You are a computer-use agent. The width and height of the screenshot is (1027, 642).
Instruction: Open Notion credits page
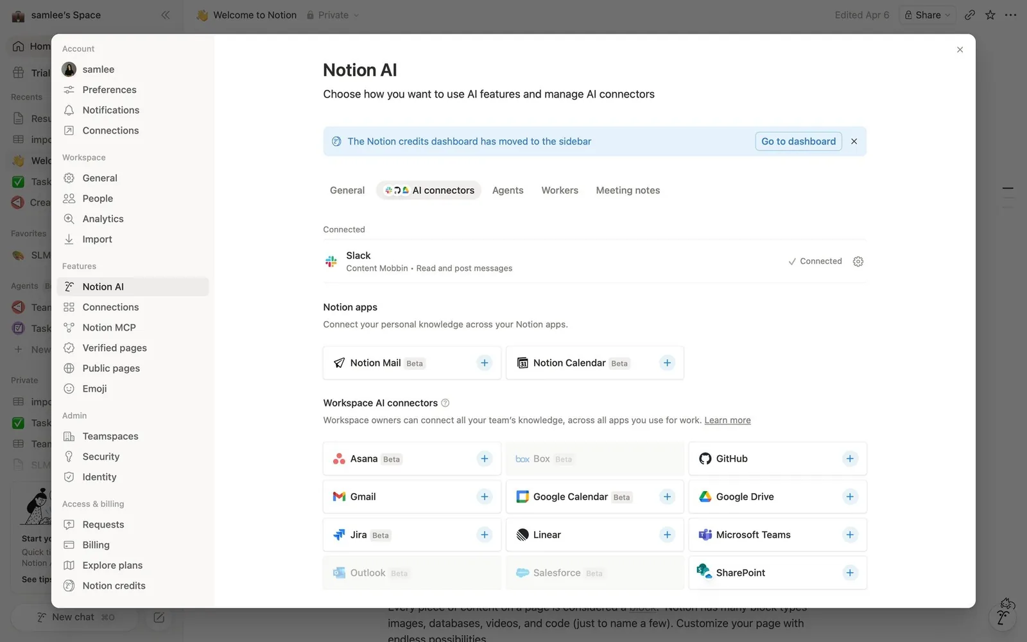click(x=133, y=586)
